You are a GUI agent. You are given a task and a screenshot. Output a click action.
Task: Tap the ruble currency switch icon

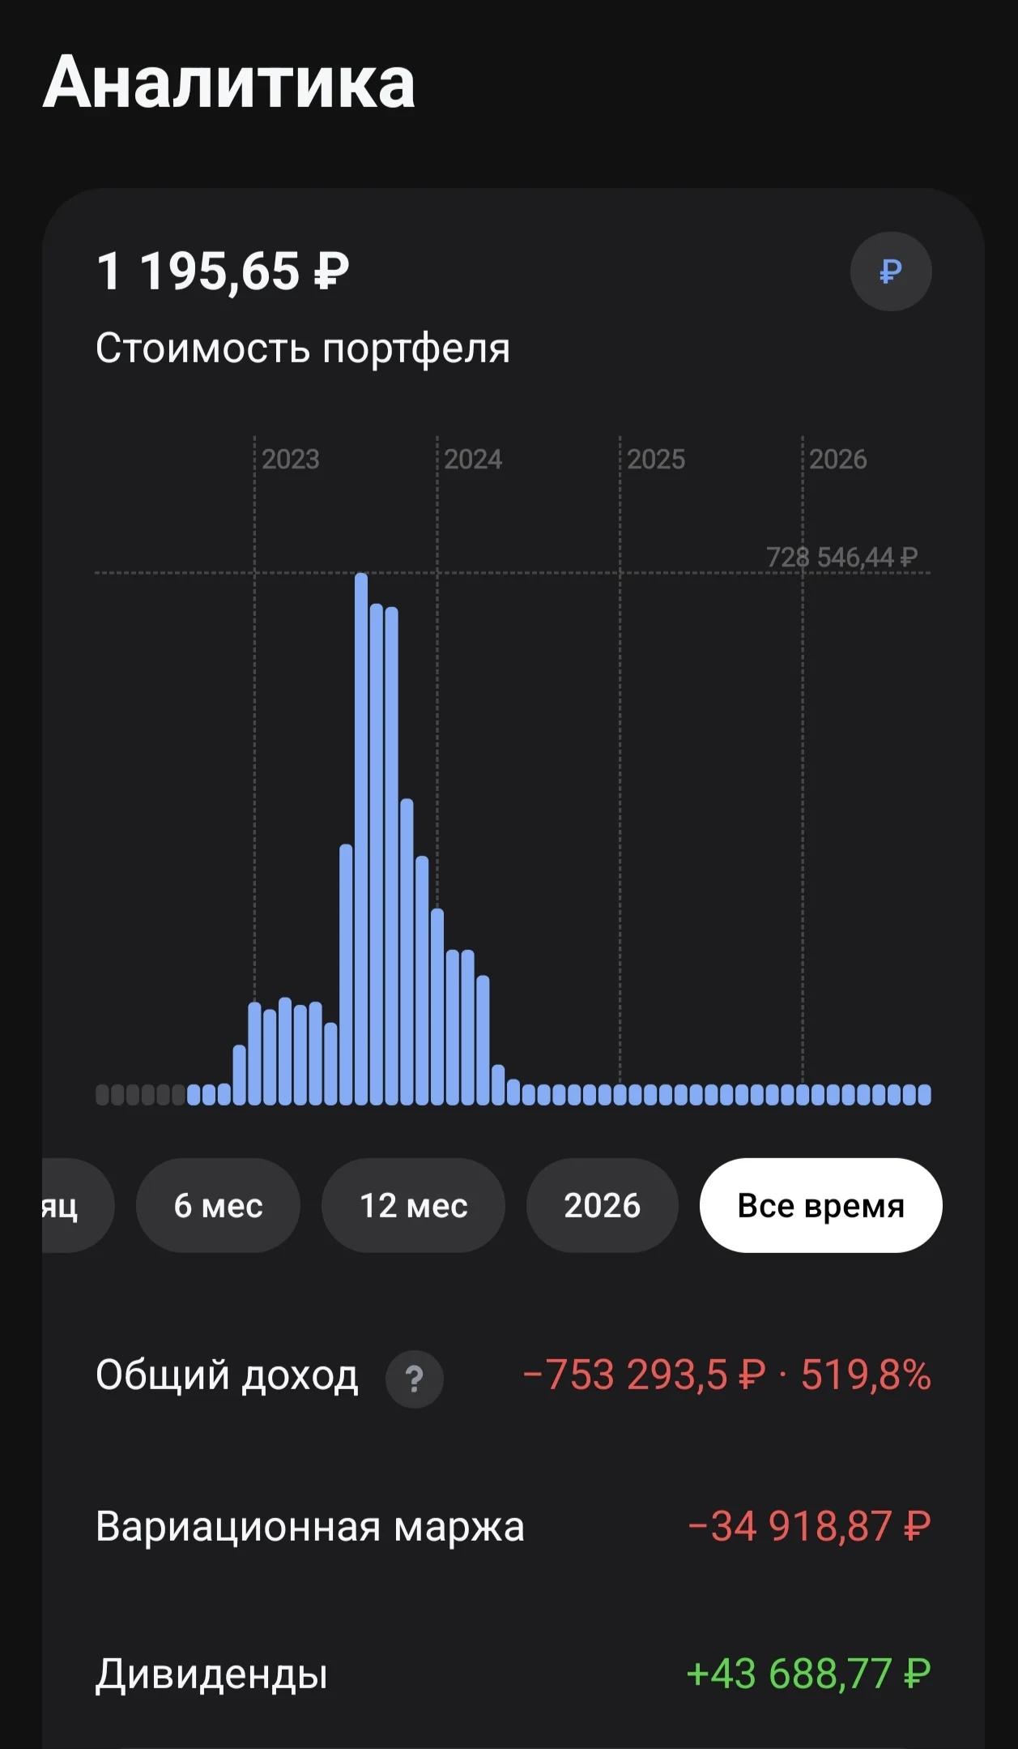pyautogui.click(x=890, y=272)
